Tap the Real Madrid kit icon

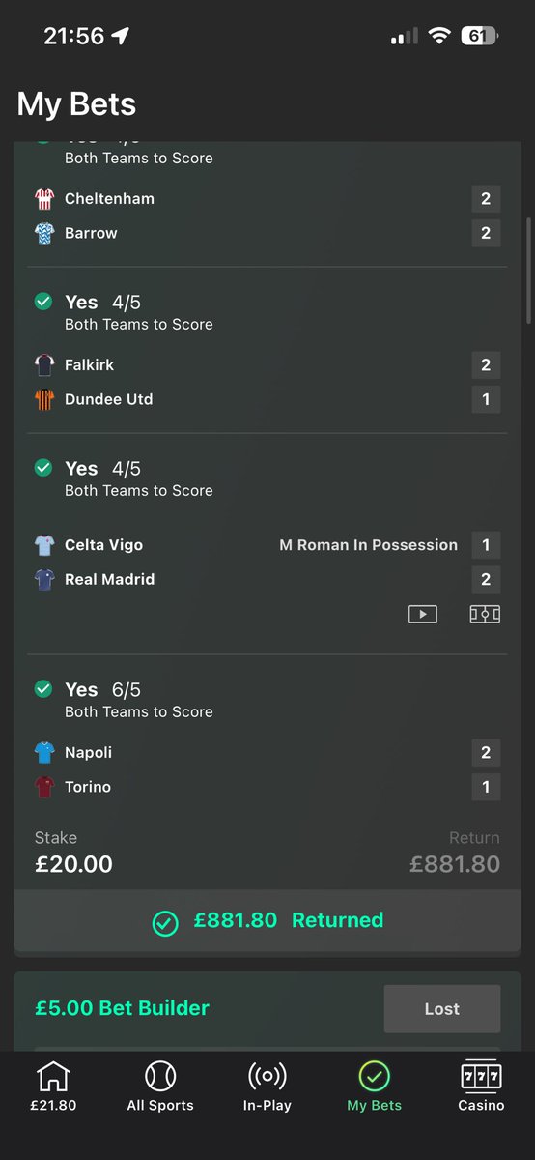click(x=44, y=580)
